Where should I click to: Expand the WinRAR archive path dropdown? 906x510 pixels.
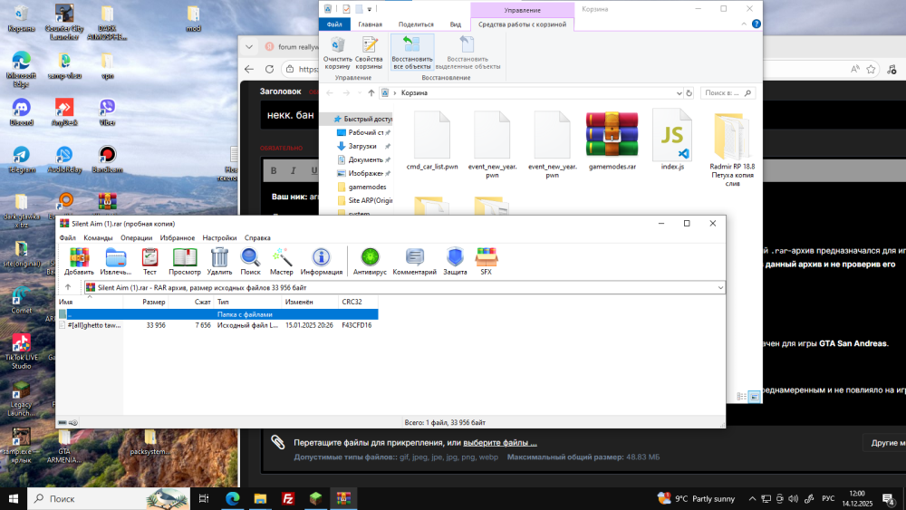[x=720, y=287]
